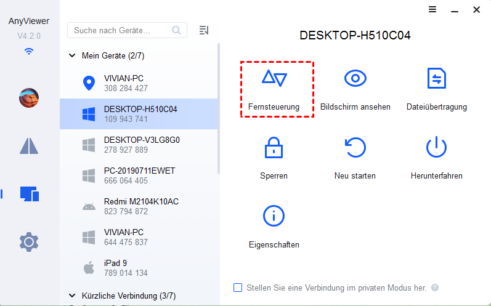Image resolution: width=491 pixels, height=306 pixels.
Task: Click Kürzliche Verbindung (3/7) heading text
Action: [x=129, y=296]
